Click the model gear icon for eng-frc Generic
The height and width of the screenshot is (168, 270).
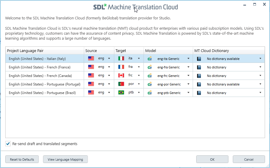[x=150, y=75]
